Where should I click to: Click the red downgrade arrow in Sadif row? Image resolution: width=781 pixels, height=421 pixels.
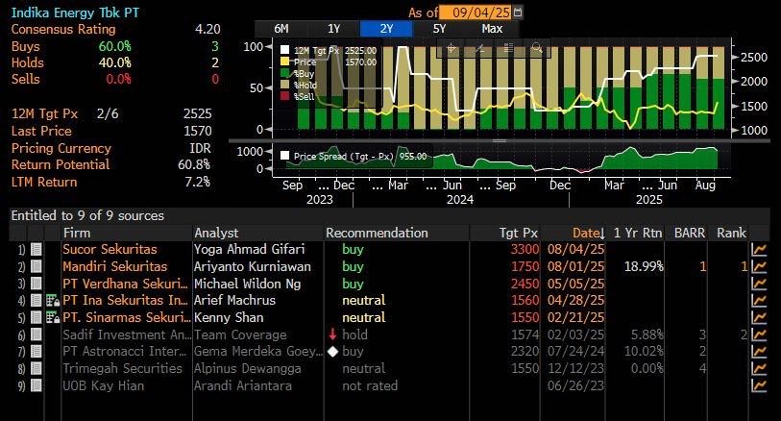click(x=332, y=334)
